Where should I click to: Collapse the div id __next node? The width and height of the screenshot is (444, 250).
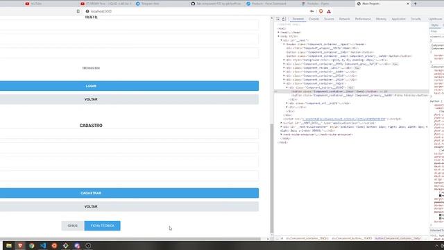282,40
